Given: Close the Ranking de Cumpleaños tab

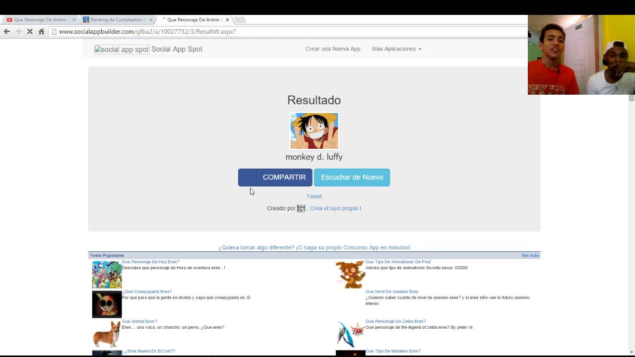Looking at the screenshot, I should click(x=151, y=20).
